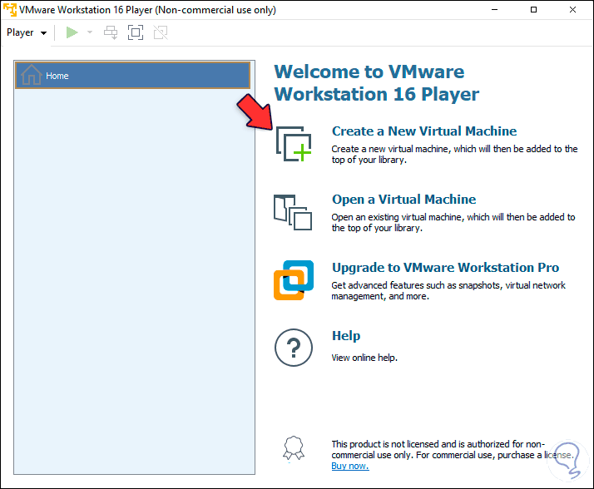Image resolution: width=594 pixels, height=489 pixels.
Task: Click 'View online help.' text
Action: (x=364, y=358)
